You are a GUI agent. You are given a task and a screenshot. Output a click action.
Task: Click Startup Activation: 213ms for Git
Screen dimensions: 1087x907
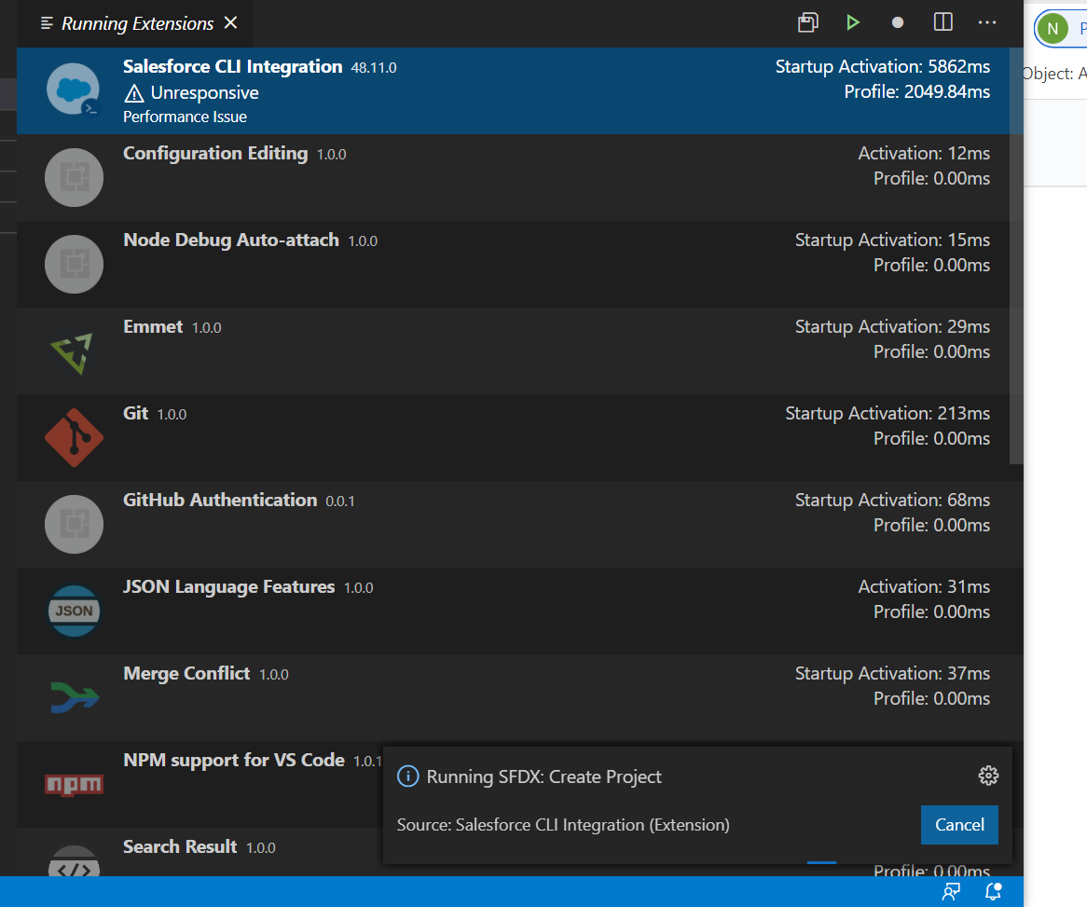coord(887,413)
